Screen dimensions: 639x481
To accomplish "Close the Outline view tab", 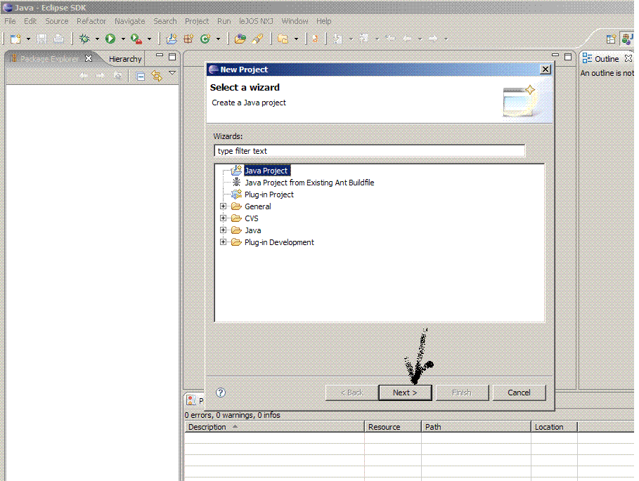I will click(628, 58).
